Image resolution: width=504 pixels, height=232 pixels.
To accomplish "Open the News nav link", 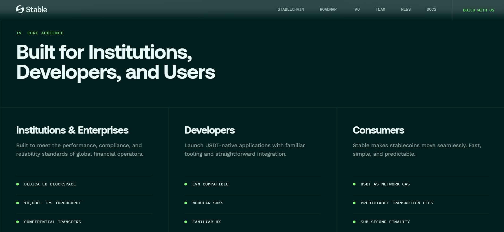I will click(406, 9).
